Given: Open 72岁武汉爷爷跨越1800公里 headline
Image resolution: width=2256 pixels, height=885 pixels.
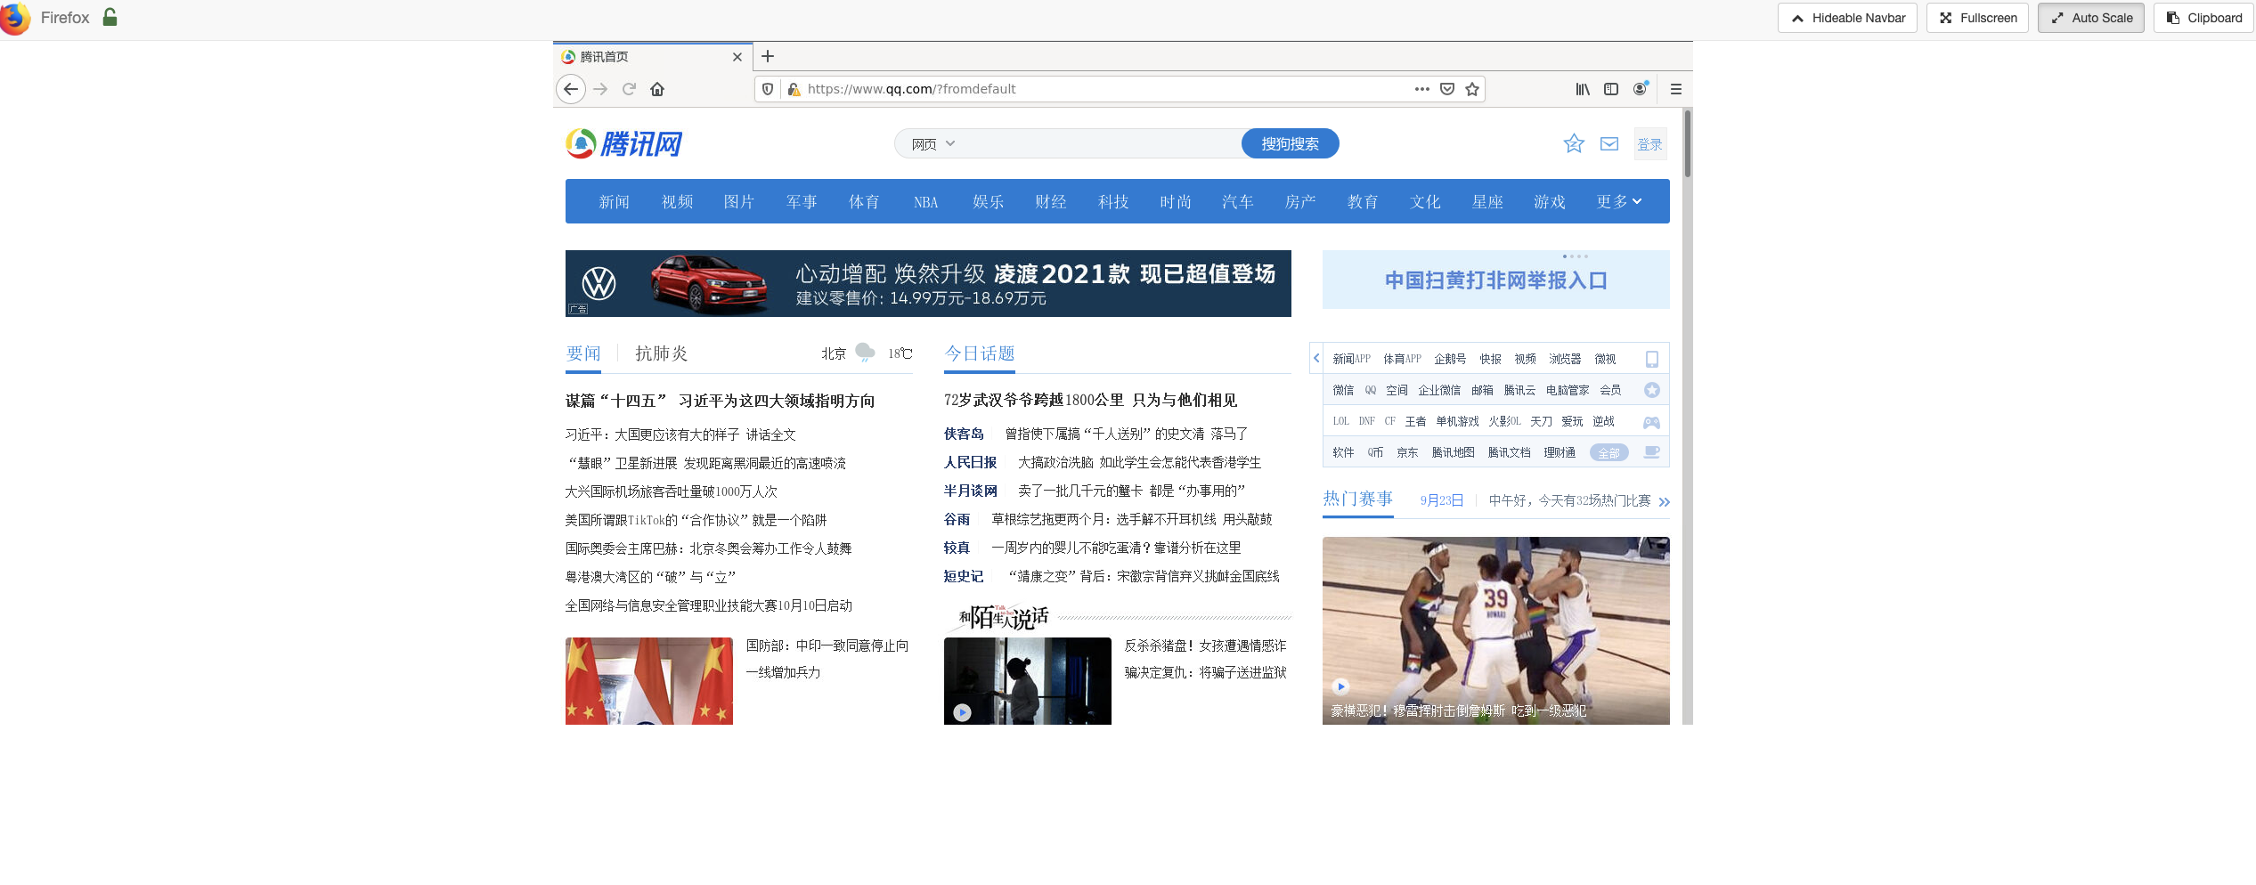Looking at the screenshot, I should click(1090, 400).
